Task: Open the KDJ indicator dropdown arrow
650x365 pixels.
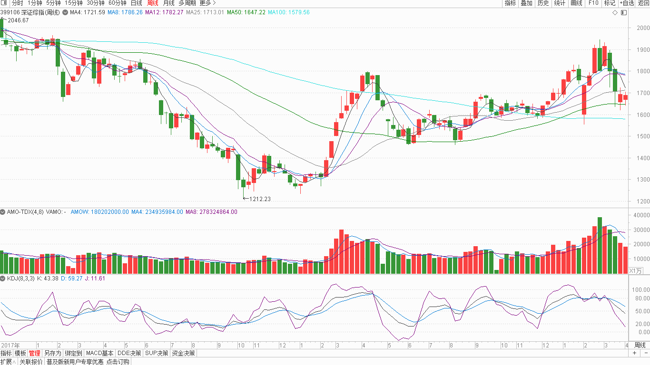Action: [3, 279]
